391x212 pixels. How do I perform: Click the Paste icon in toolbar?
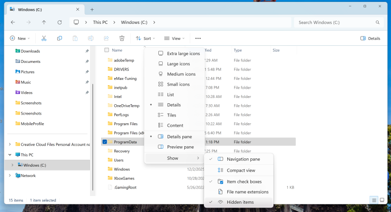point(75,39)
